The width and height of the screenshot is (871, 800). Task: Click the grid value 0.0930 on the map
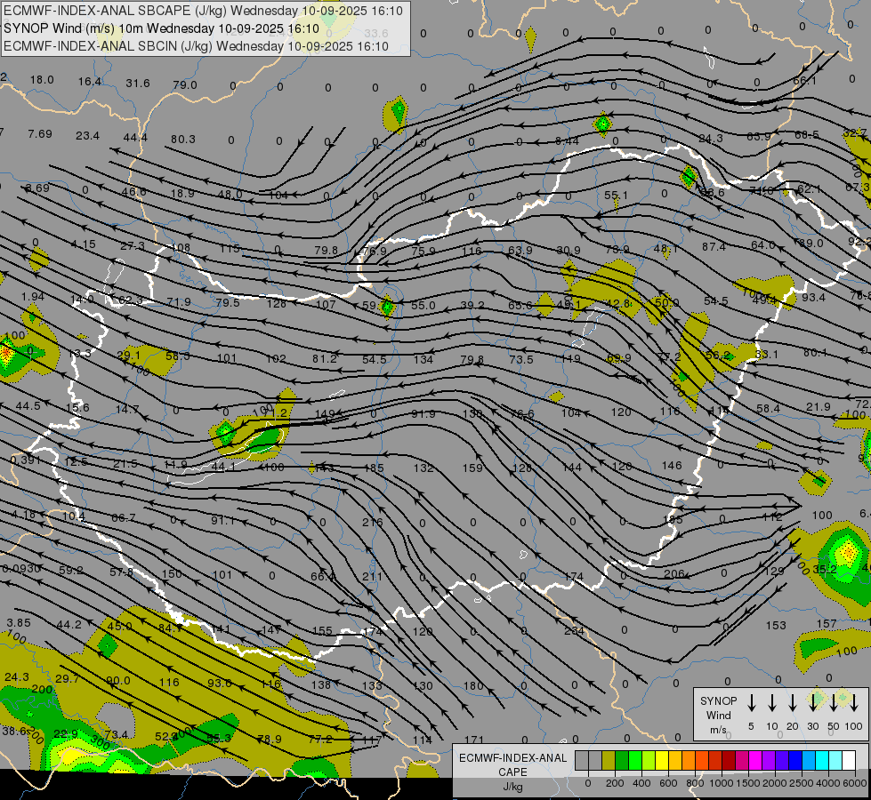point(21,569)
